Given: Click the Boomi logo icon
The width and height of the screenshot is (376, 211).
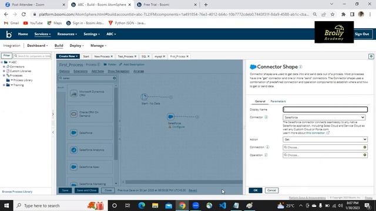Looking at the screenshot, I should (x=9, y=34).
